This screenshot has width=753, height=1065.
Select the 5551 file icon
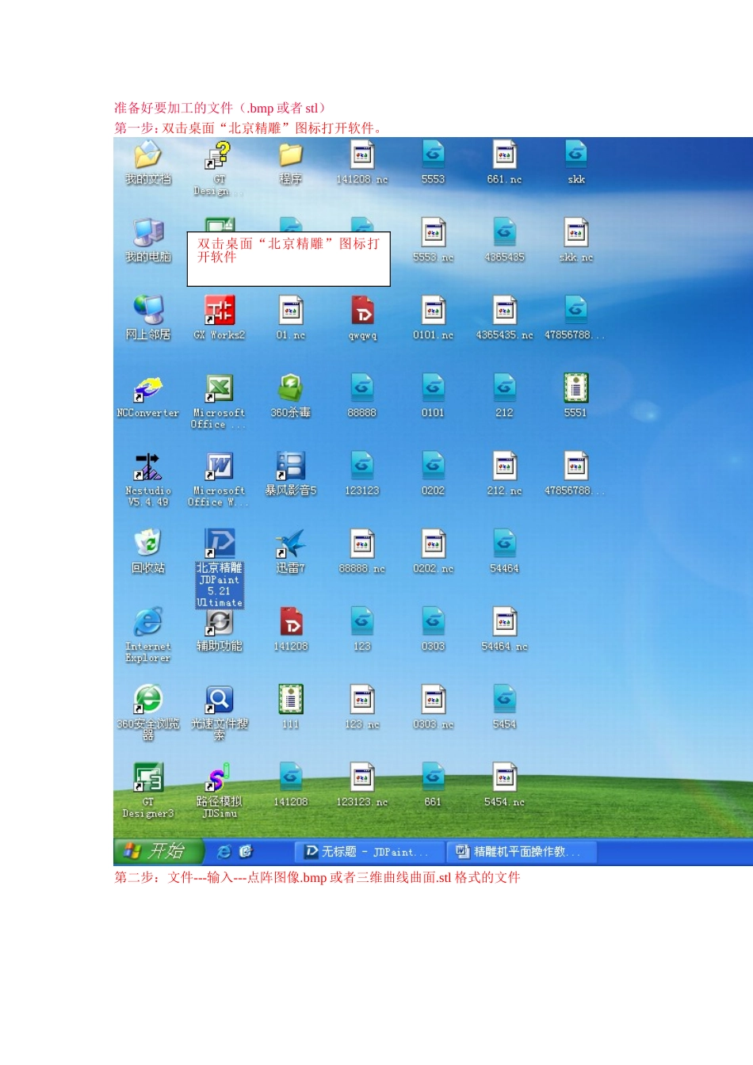click(576, 395)
